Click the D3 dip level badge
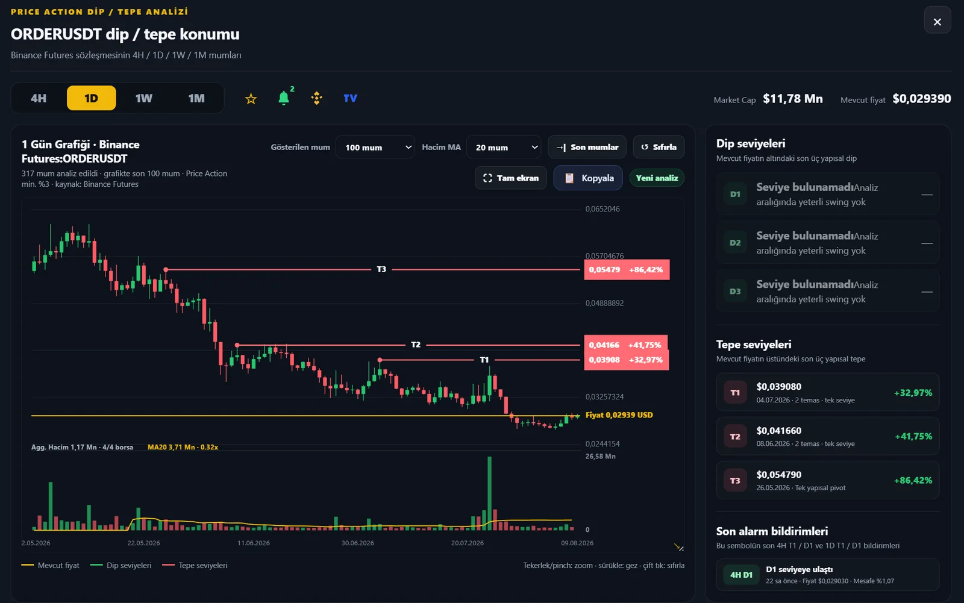The image size is (964, 603). (735, 292)
